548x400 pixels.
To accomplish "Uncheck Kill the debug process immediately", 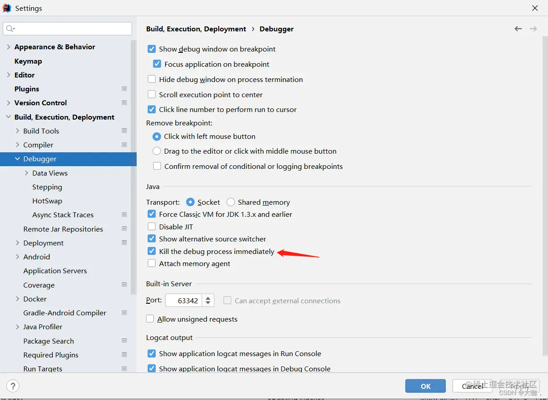I will click(151, 251).
